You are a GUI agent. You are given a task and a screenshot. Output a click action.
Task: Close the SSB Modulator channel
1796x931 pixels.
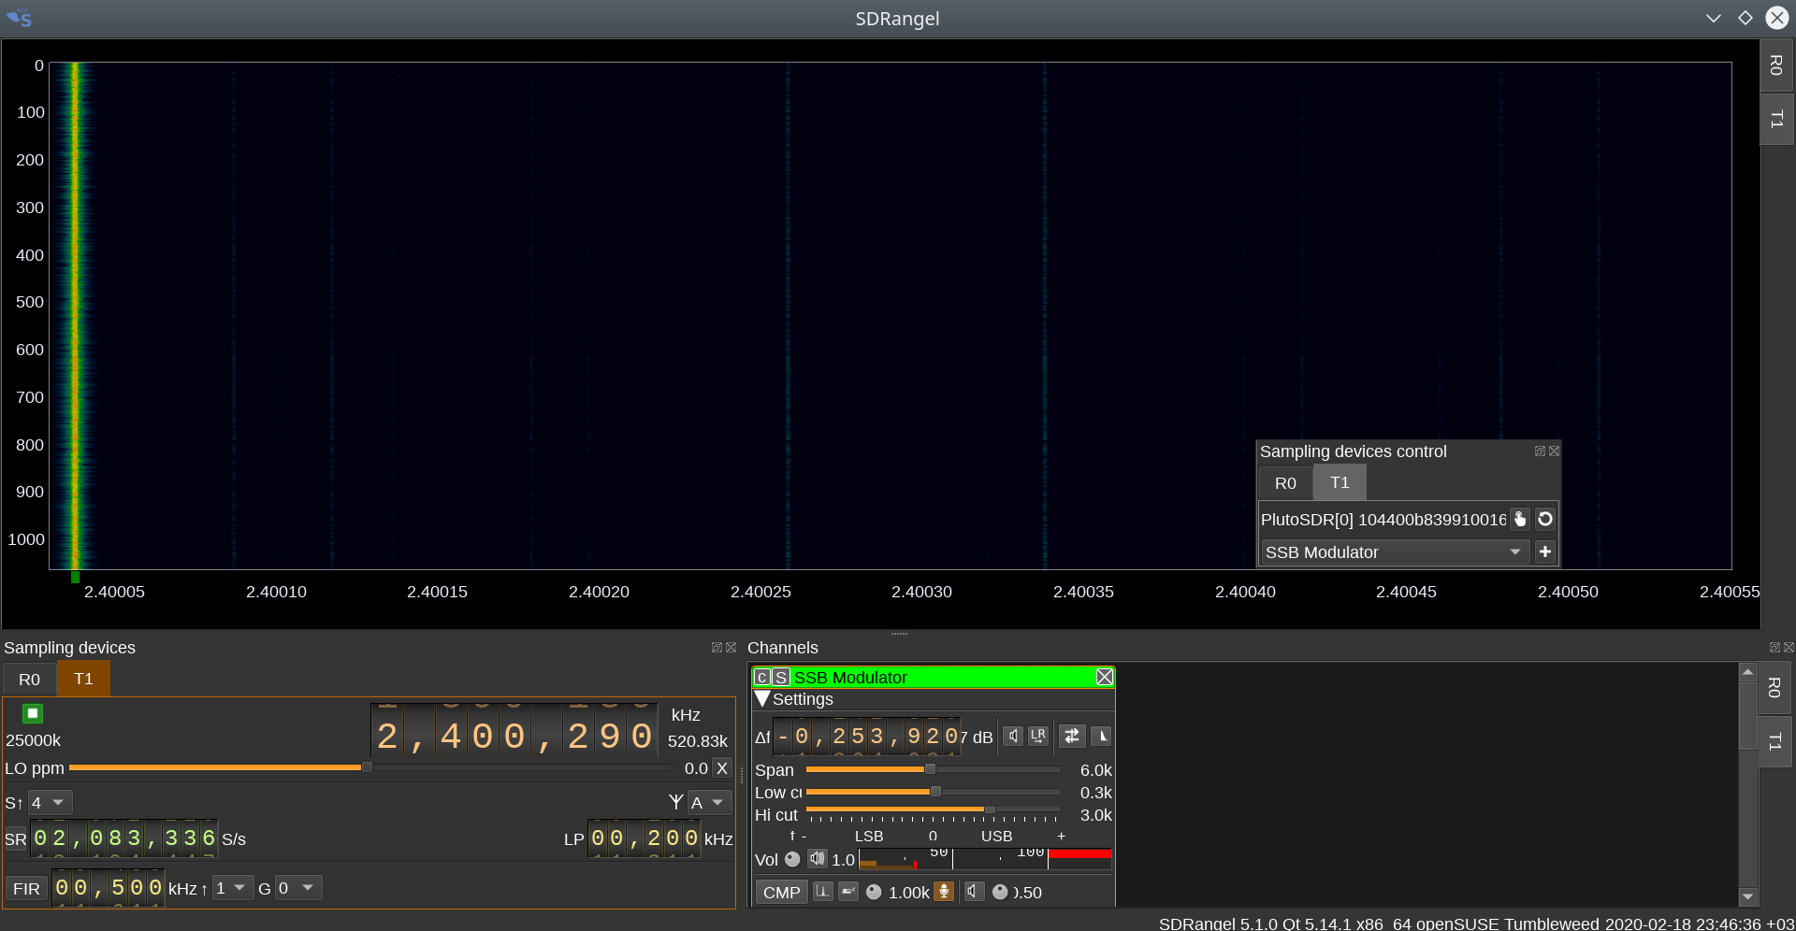1105,677
